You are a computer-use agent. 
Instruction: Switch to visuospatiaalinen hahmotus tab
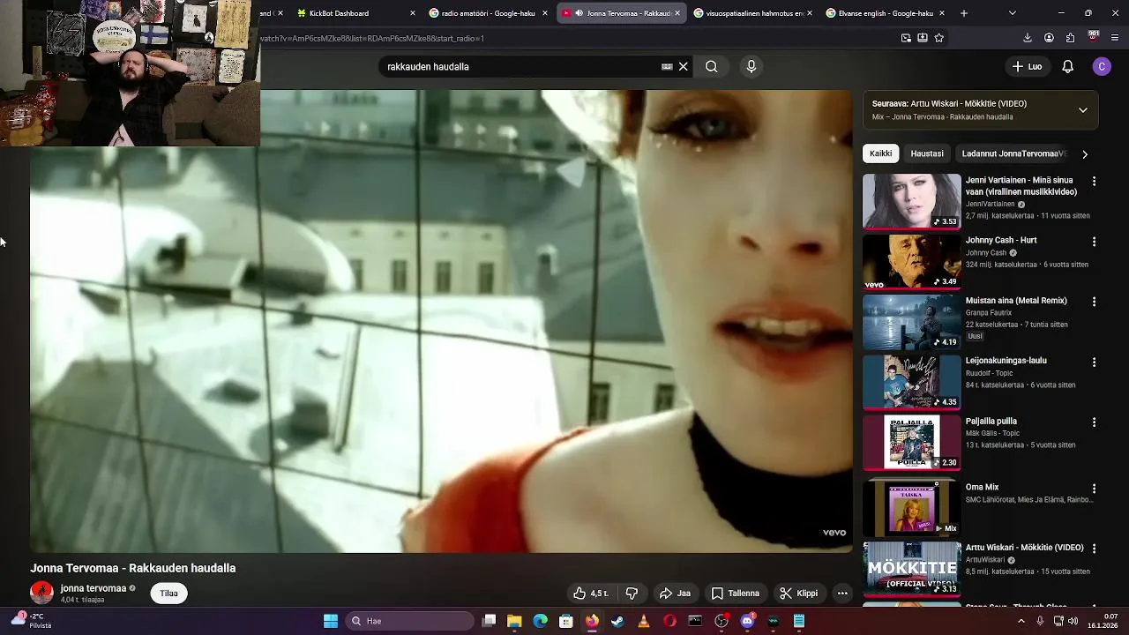click(752, 13)
